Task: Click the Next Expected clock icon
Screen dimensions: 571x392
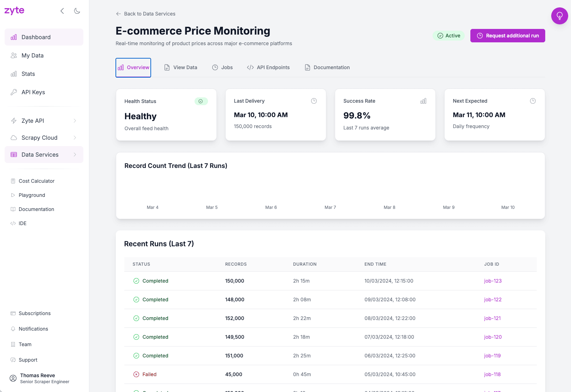Action: 533,101
